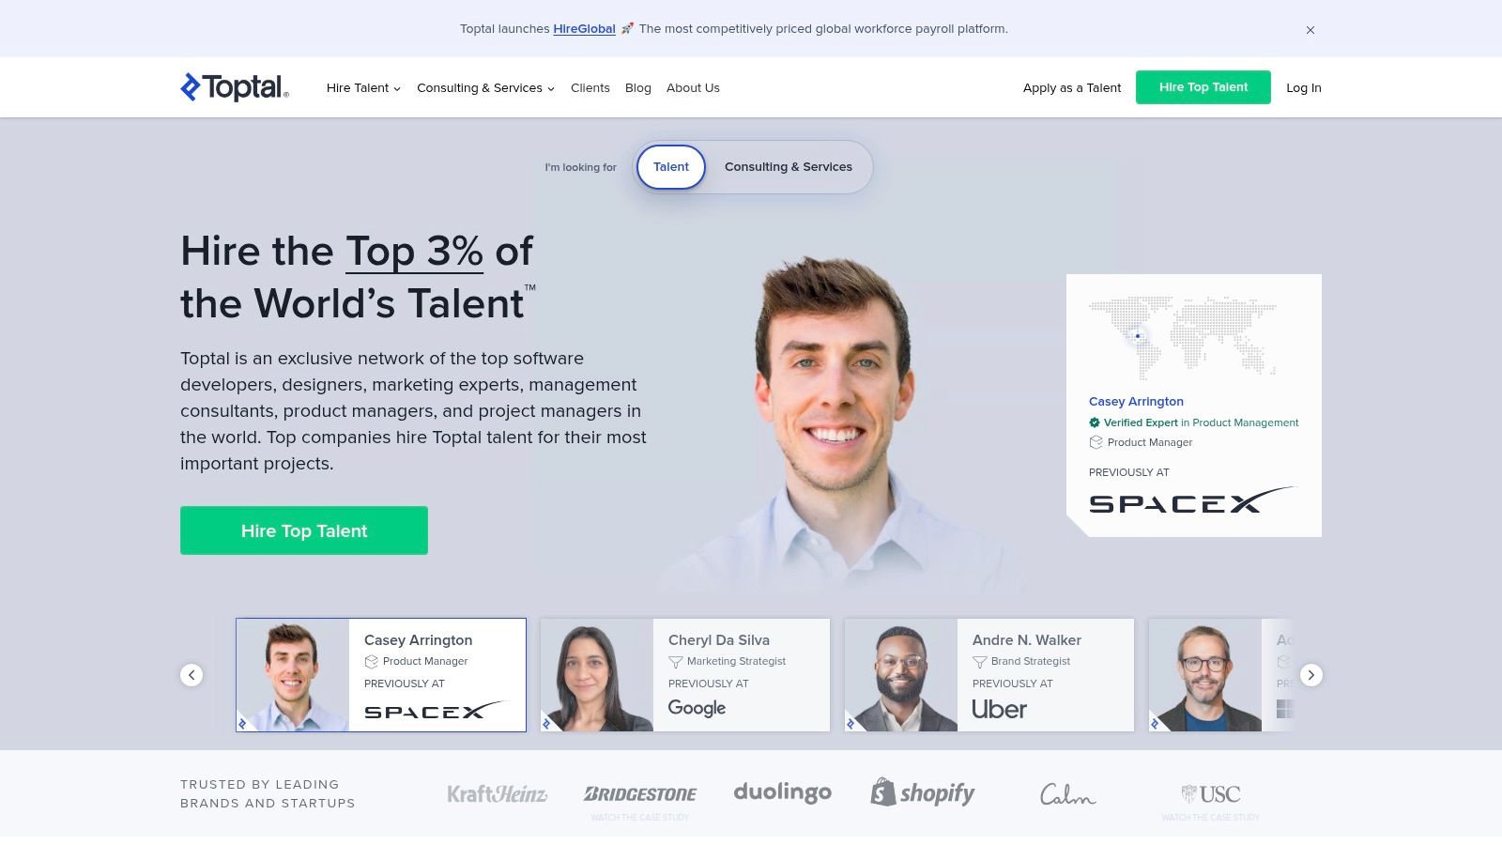Show previous talent in carousel

coord(192,675)
